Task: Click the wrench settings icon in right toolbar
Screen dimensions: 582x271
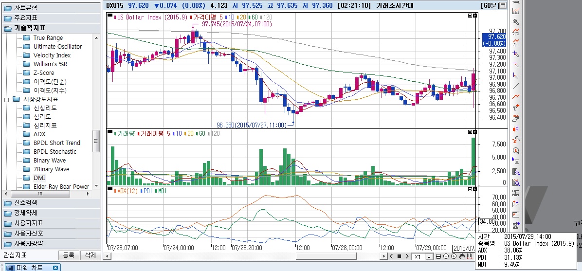Action: 516,22
